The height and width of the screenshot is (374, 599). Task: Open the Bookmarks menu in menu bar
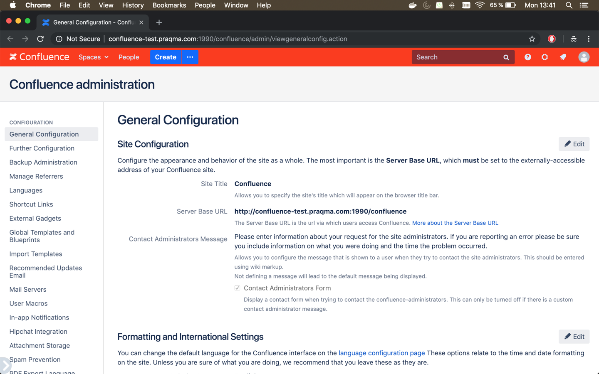(x=169, y=5)
